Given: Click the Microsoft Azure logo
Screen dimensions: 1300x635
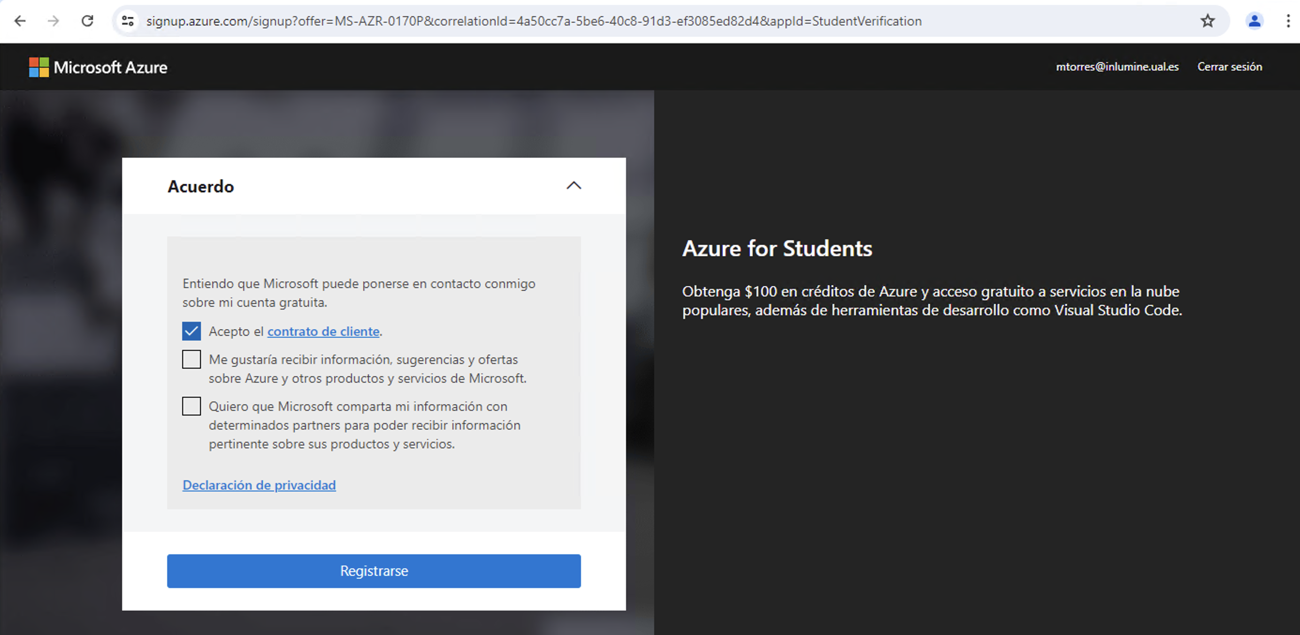Looking at the screenshot, I should 98,67.
